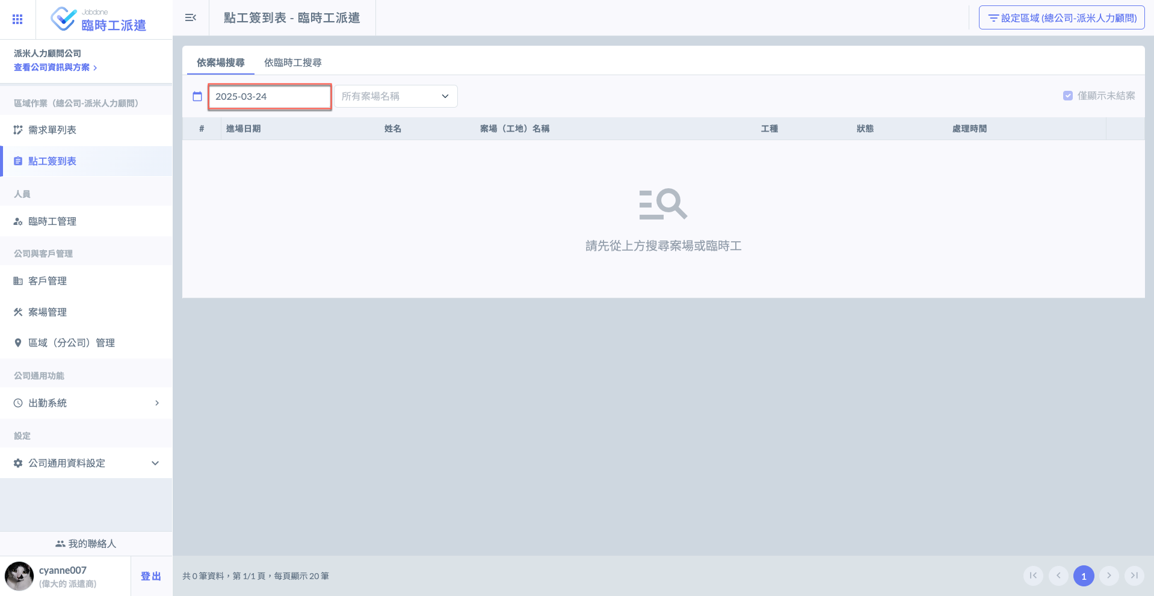Image resolution: width=1154 pixels, height=596 pixels.
Task: Open 需求單列表 from the sidebar
Action: (86, 130)
